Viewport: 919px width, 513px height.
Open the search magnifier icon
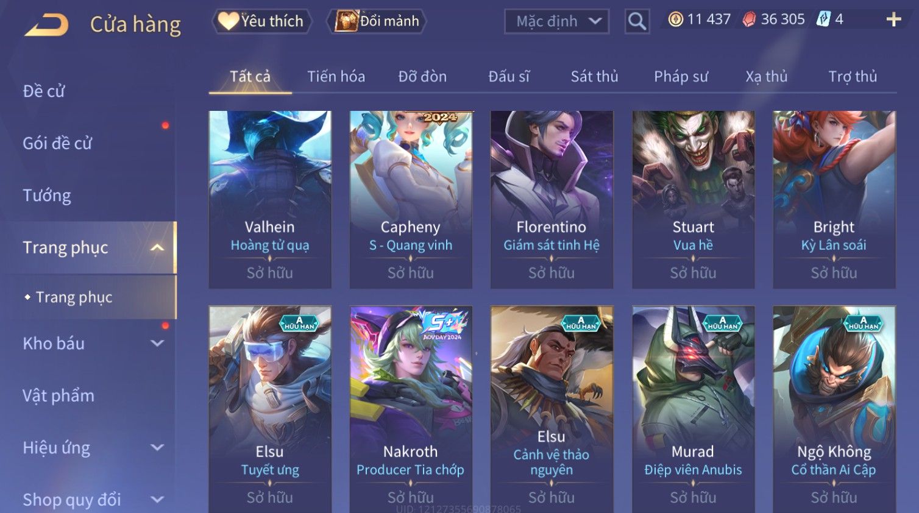click(x=637, y=21)
